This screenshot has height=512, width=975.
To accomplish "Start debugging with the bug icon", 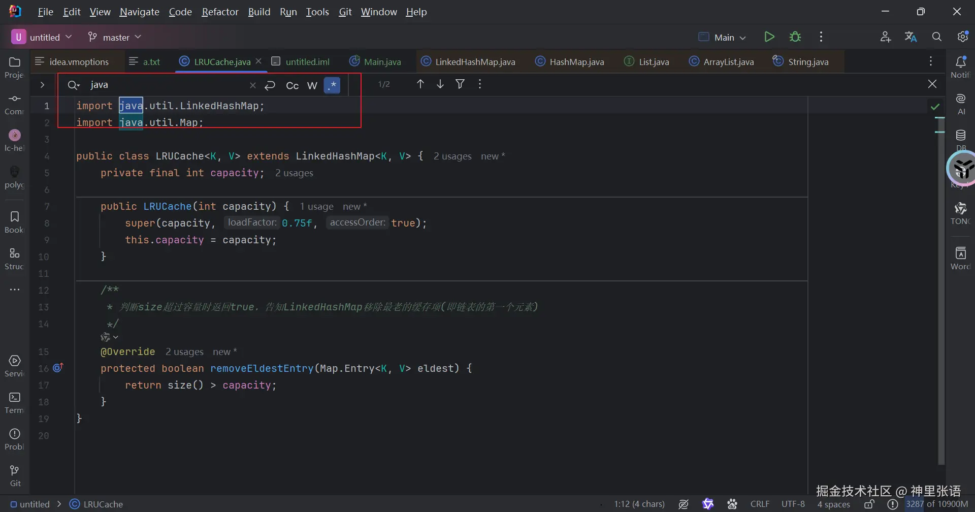I will [x=795, y=37].
